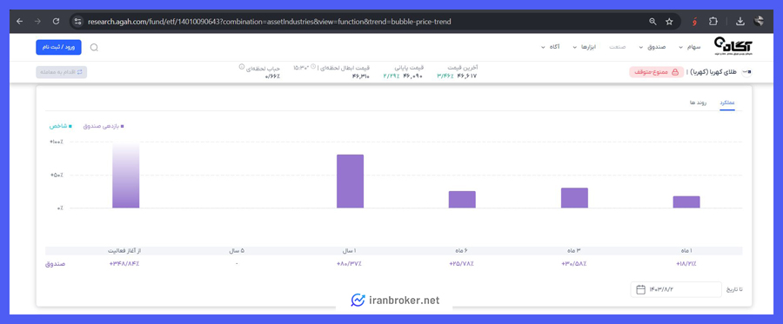
Task: Click the info icon beside حباب لحظه‌ای
Action: pos(242,66)
